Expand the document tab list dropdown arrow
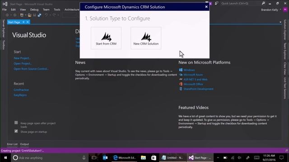Viewport: 289px width, 162px height. coord(280,22)
